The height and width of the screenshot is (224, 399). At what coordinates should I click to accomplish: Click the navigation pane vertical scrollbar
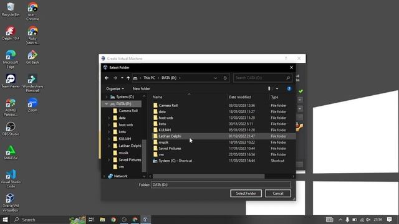pos(144,155)
